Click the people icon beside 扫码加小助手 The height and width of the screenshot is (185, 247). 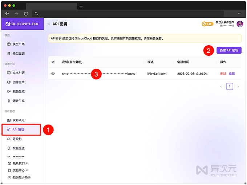[9, 177]
